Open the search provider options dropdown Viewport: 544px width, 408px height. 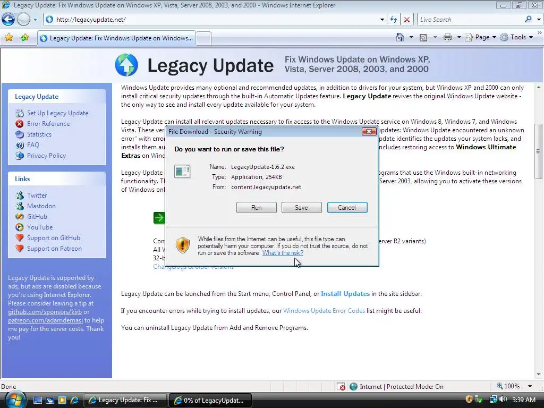(539, 20)
